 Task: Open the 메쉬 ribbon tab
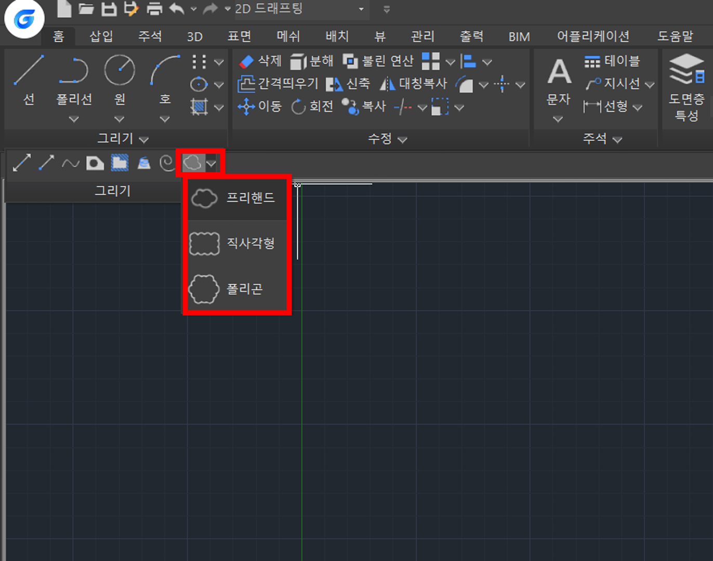(x=288, y=36)
